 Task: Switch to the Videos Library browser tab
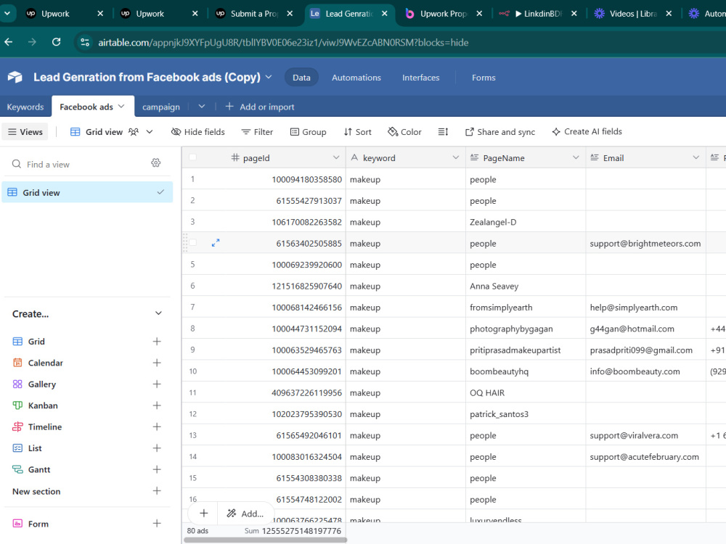632,13
